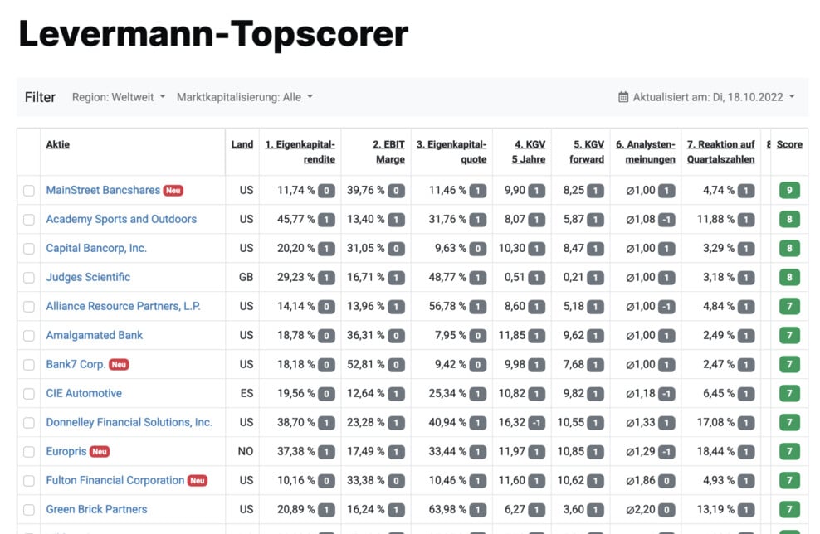
Task: Open Alliance Resource Partners, L.P. link
Action: 124,306
